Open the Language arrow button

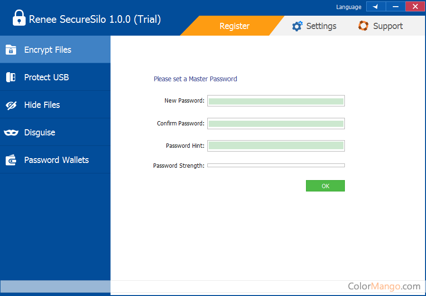point(376,7)
